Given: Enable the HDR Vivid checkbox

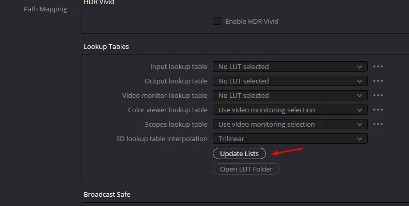Looking at the screenshot, I should pyautogui.click(x=217, y=21).
